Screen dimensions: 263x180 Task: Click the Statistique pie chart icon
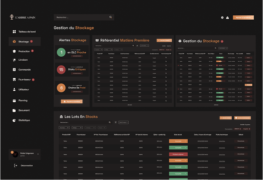coord(14,120)
